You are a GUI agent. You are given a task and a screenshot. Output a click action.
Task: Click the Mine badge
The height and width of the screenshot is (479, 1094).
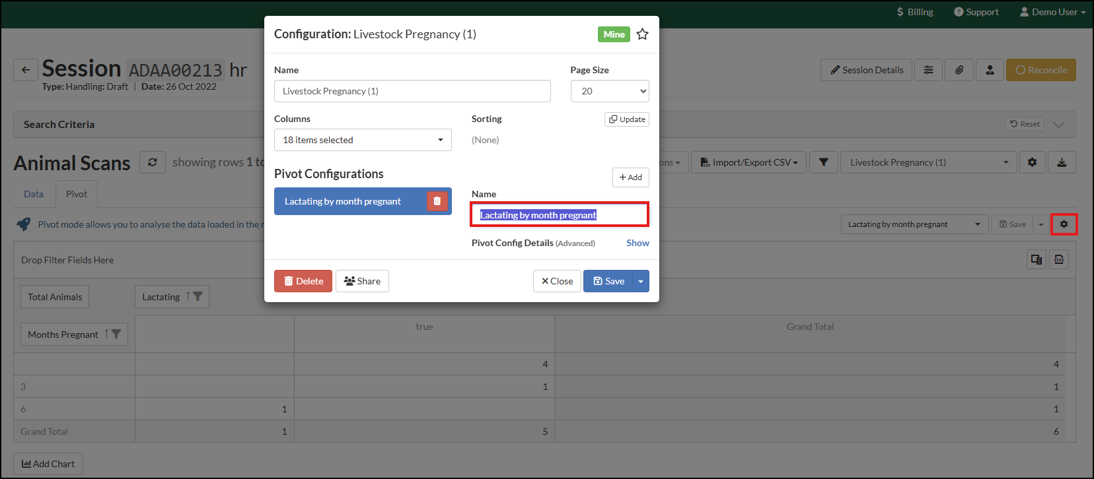[x=614, y=34]
